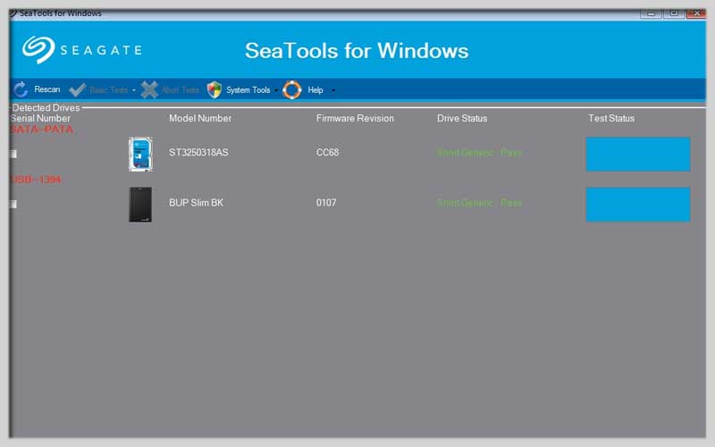Select the BUP Slim BK model number
The height and width of the screenshot is (447, 715).
[x=196, y=203]
